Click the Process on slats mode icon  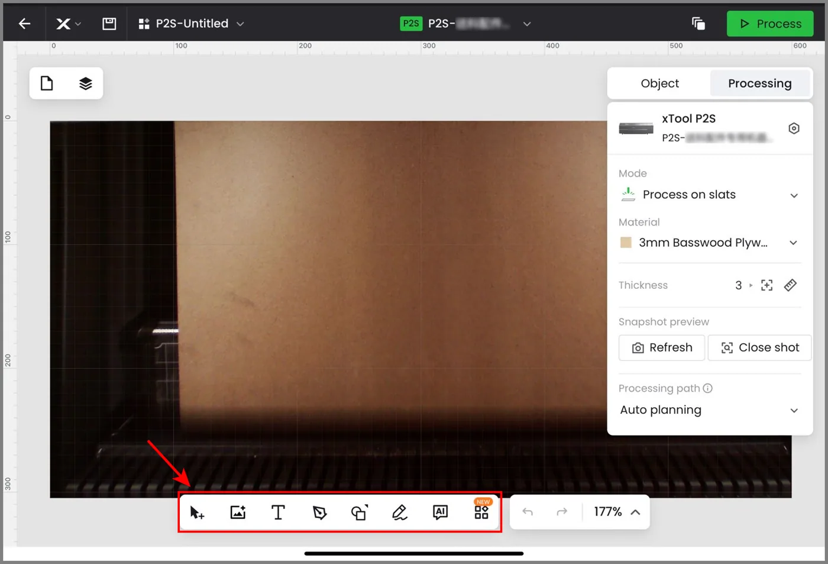pos(628,194)
